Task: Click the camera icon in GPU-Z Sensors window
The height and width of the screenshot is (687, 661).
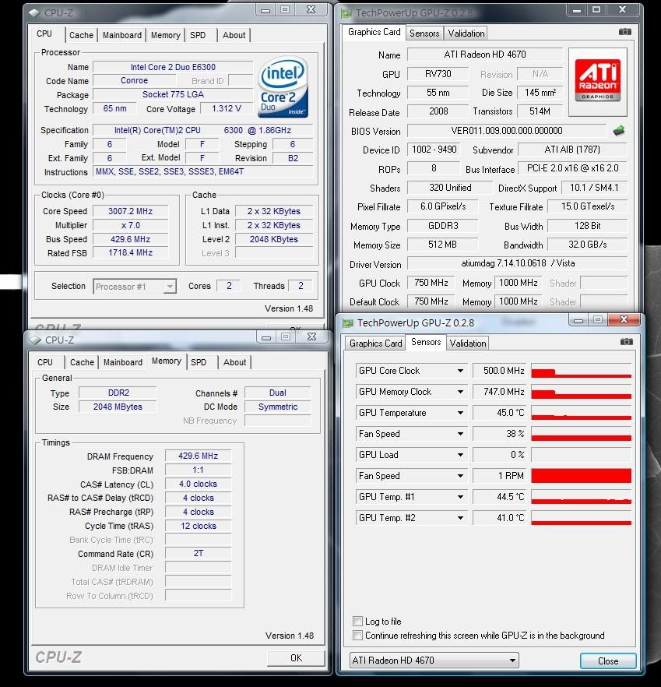Action: [x=626, y=341]
